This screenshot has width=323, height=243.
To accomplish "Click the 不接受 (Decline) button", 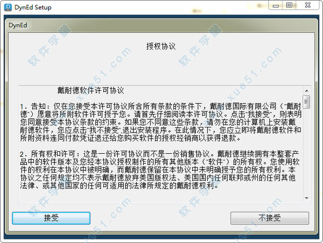I will pos(270,218).
